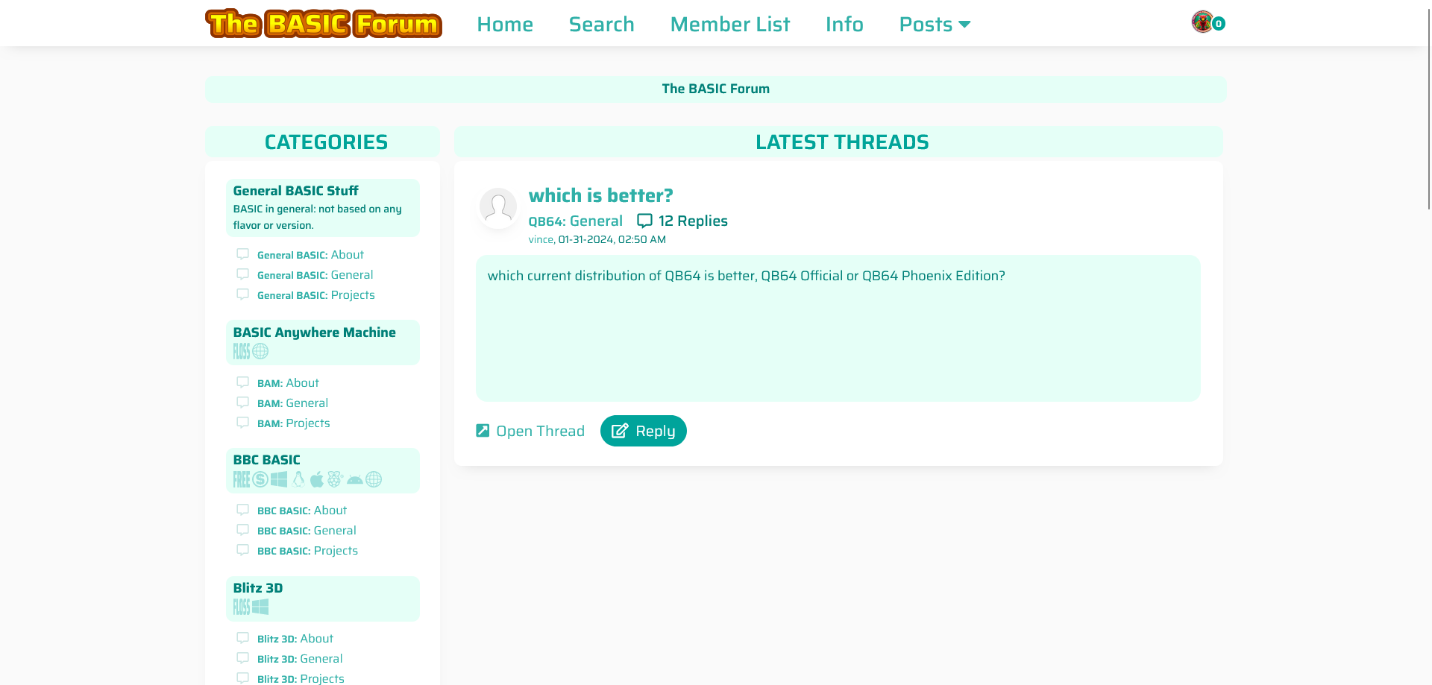Click the chat icon beside Blitz 3D: General
Viewport: 1432px width, 685px height.
(242, 658)
